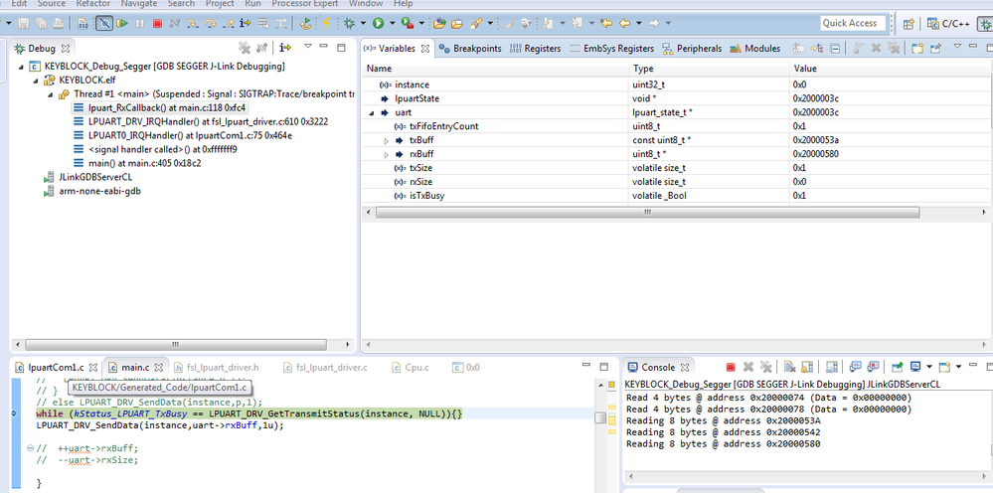Toggle Scroll Lock in Console toolbar

coord(807,367)
